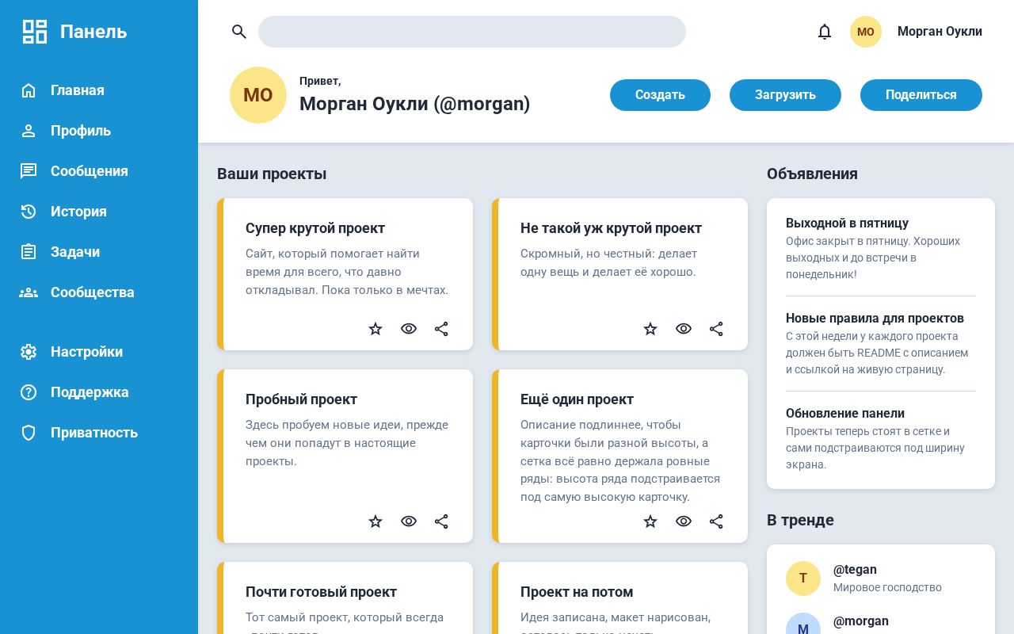Click the search magnifier icon
The image size is (1014, 634).
[x=239, y=32]
